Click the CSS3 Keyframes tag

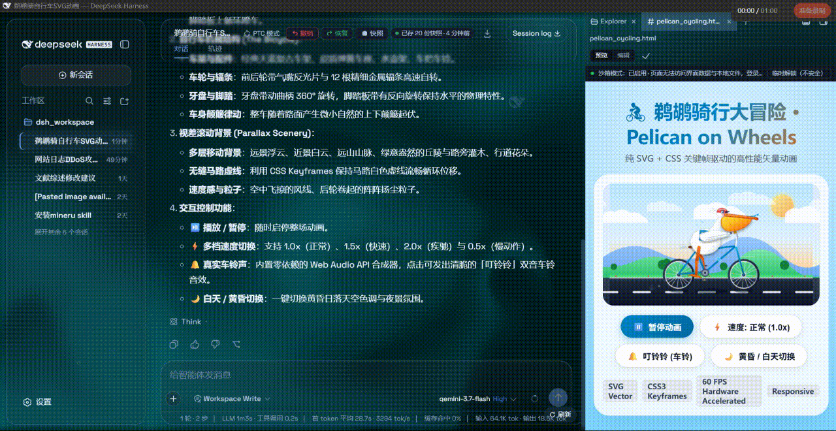coord(667,391)
